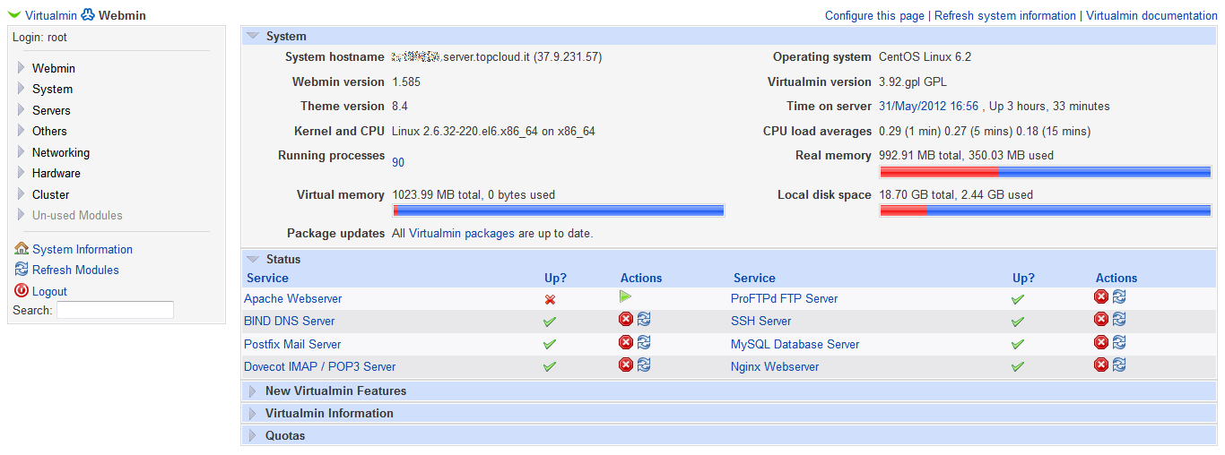Click the Logout link text
1225x455 pixels.
click(49, 291)
